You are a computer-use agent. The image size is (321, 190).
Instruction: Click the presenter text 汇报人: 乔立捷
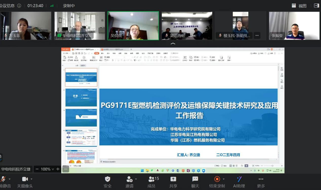188,155
